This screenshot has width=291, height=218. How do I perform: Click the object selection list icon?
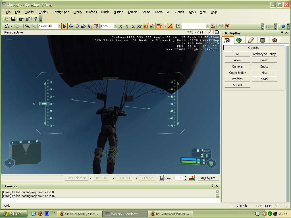[x=178, y=26]
